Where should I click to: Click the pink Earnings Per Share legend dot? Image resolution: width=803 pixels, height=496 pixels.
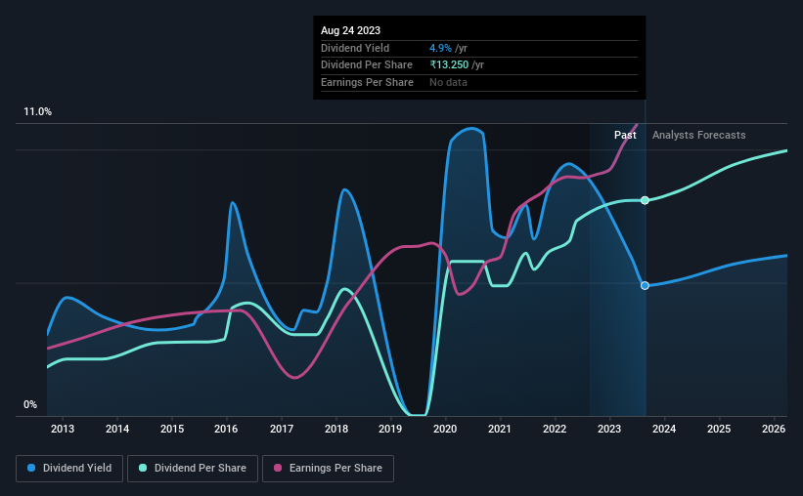[x=278, y=468]
